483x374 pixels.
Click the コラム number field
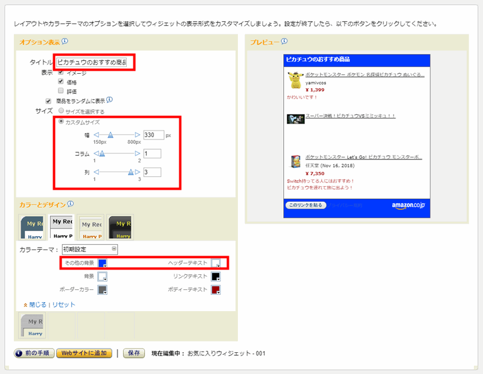(152, 153)
